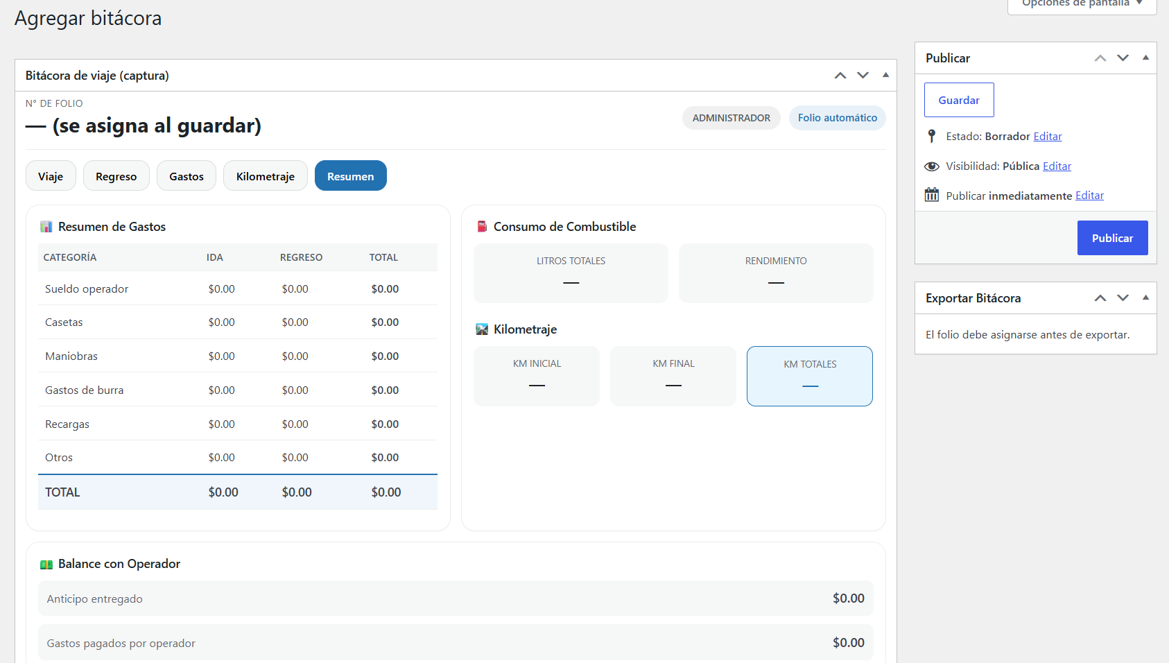Click the Anticipo entregado row
The width and height of the screenshot is (1169, 663).
click(x=456, y=599)
